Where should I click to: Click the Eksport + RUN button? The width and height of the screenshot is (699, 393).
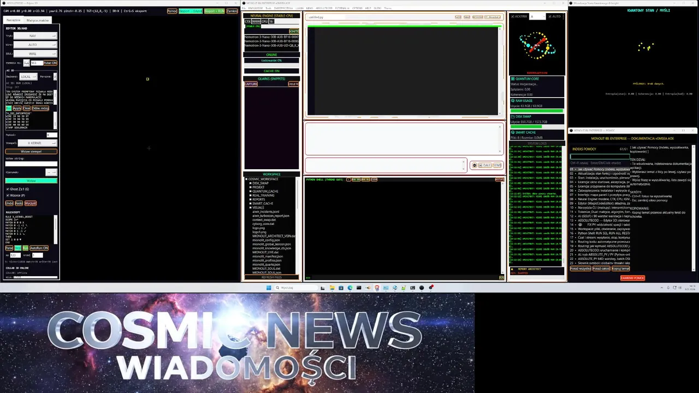tap(214, 11)
